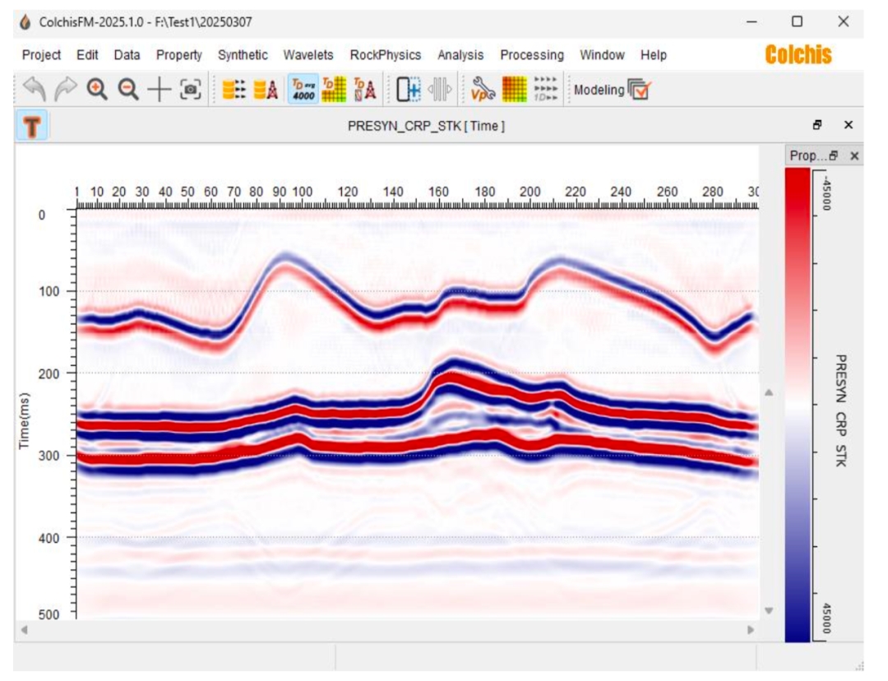Screen dimensions: 888x681
Task: Open the RockPhysics menu
Action: 385,55
